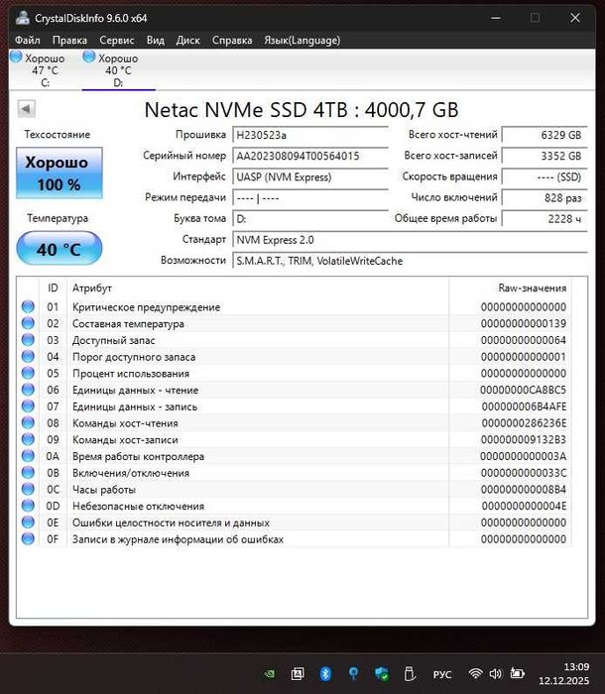Click the firmware field H230523a
The height and width of the screenshot is (694, 605).
(310, 135)
